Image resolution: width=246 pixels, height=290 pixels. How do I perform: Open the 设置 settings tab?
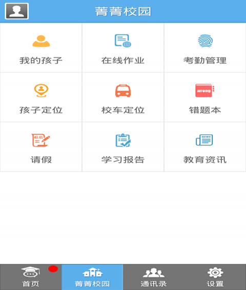click(215, 277)
